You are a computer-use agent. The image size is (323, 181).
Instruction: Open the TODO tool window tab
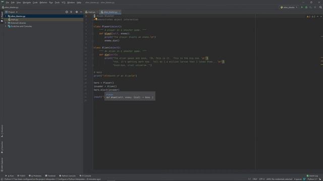pyautogui.click(x=21, y=176)
